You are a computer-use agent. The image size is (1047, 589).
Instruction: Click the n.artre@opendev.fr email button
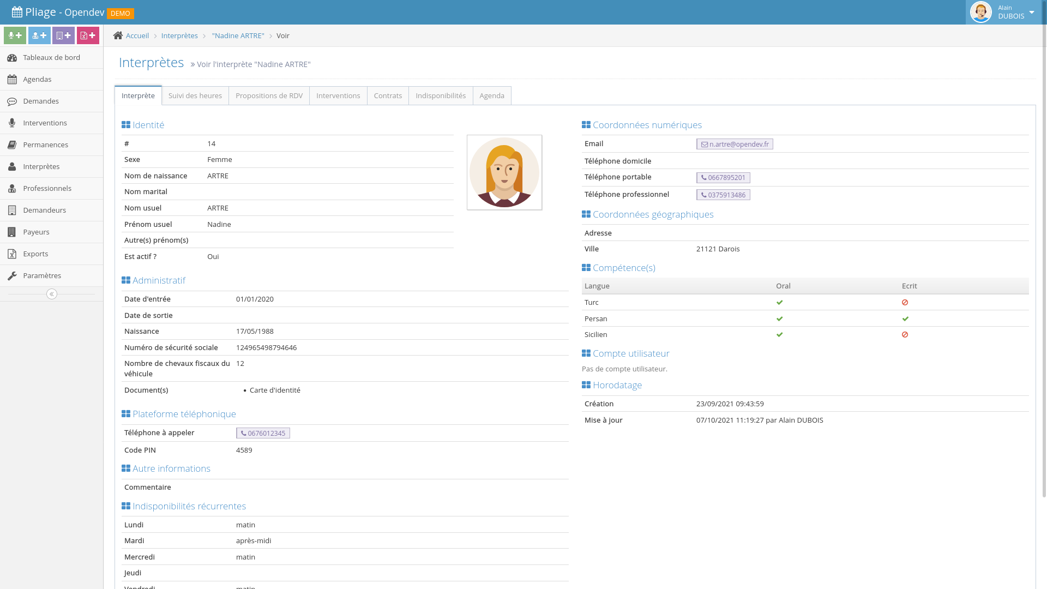pyautogui.click(x=735, y=145)
